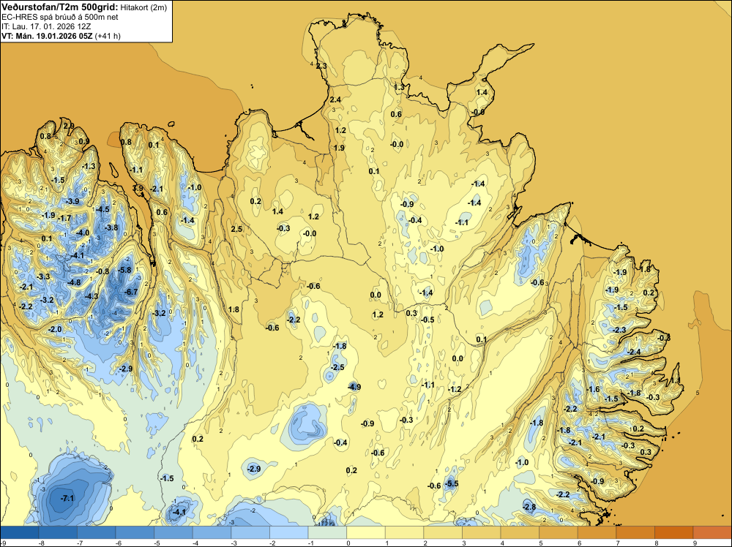
Task: Click the -2.0 temperature value
Action: pyautogui.click(x=55, y=329)
